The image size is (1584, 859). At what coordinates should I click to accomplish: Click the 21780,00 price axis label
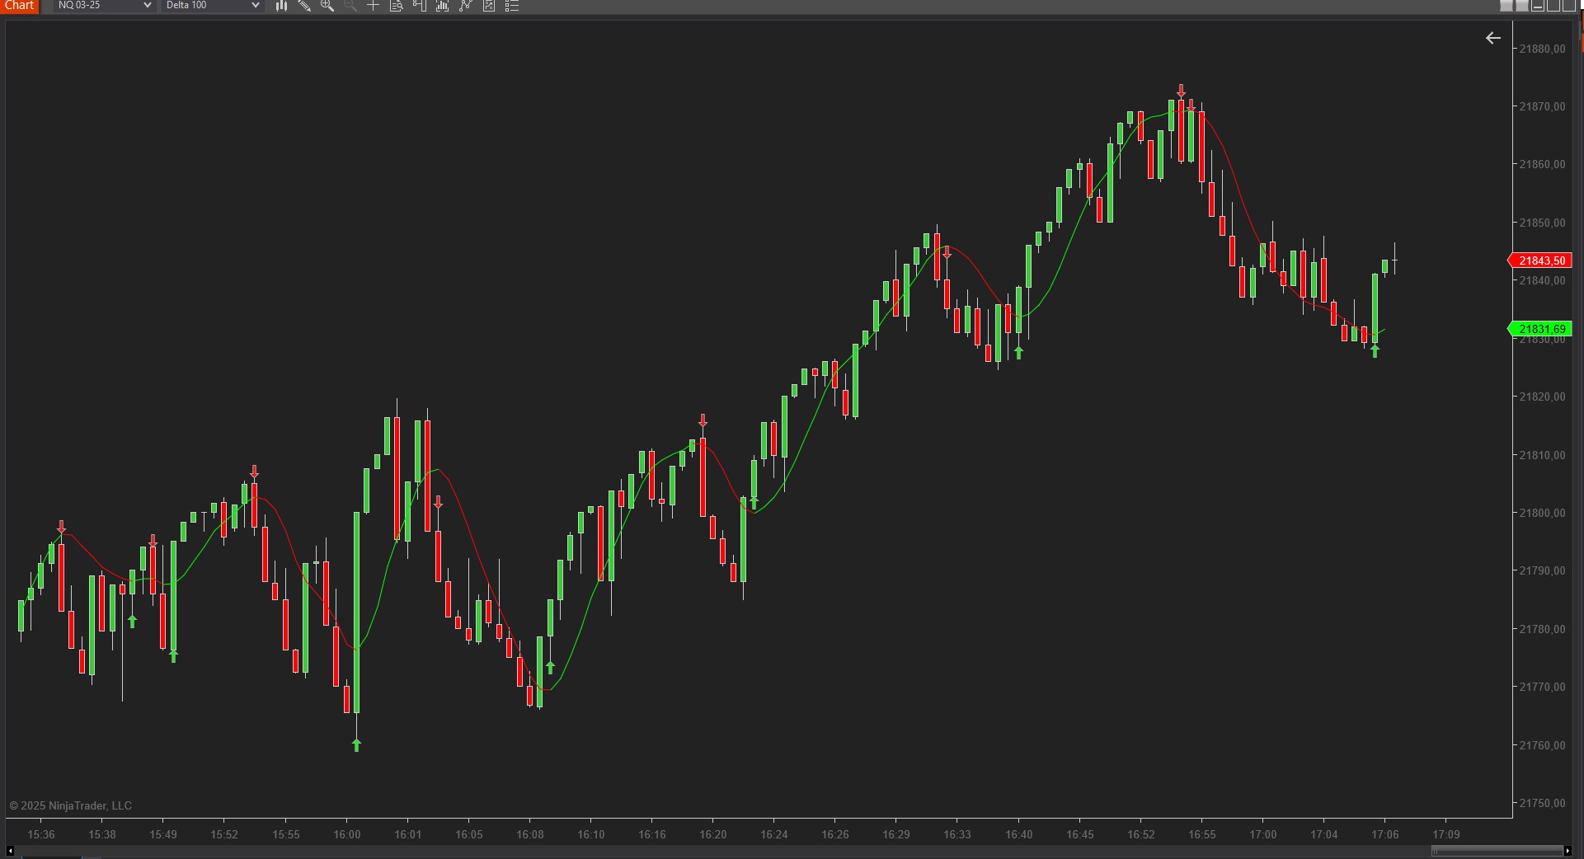(1542, 629)
